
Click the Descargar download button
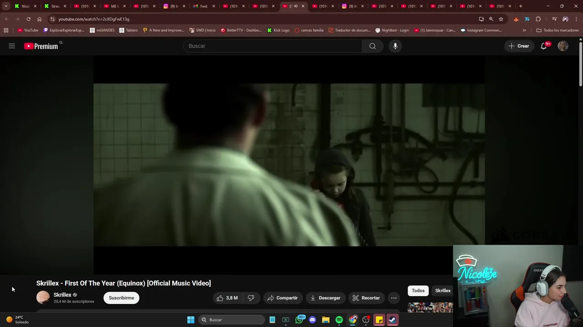tap(325, 298)
